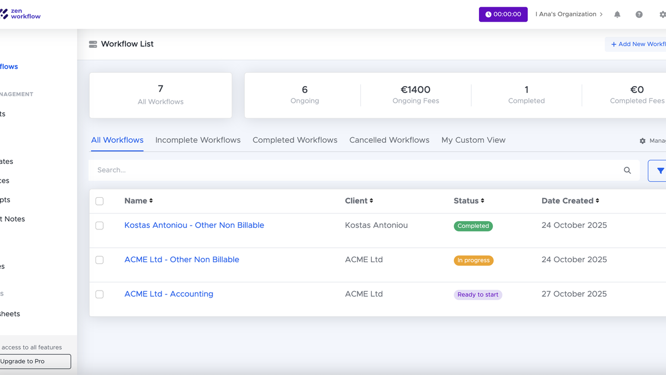Open the Cancelled Workflows tab
Viewport: 666px width, 375px height.
tap(389, 140)
